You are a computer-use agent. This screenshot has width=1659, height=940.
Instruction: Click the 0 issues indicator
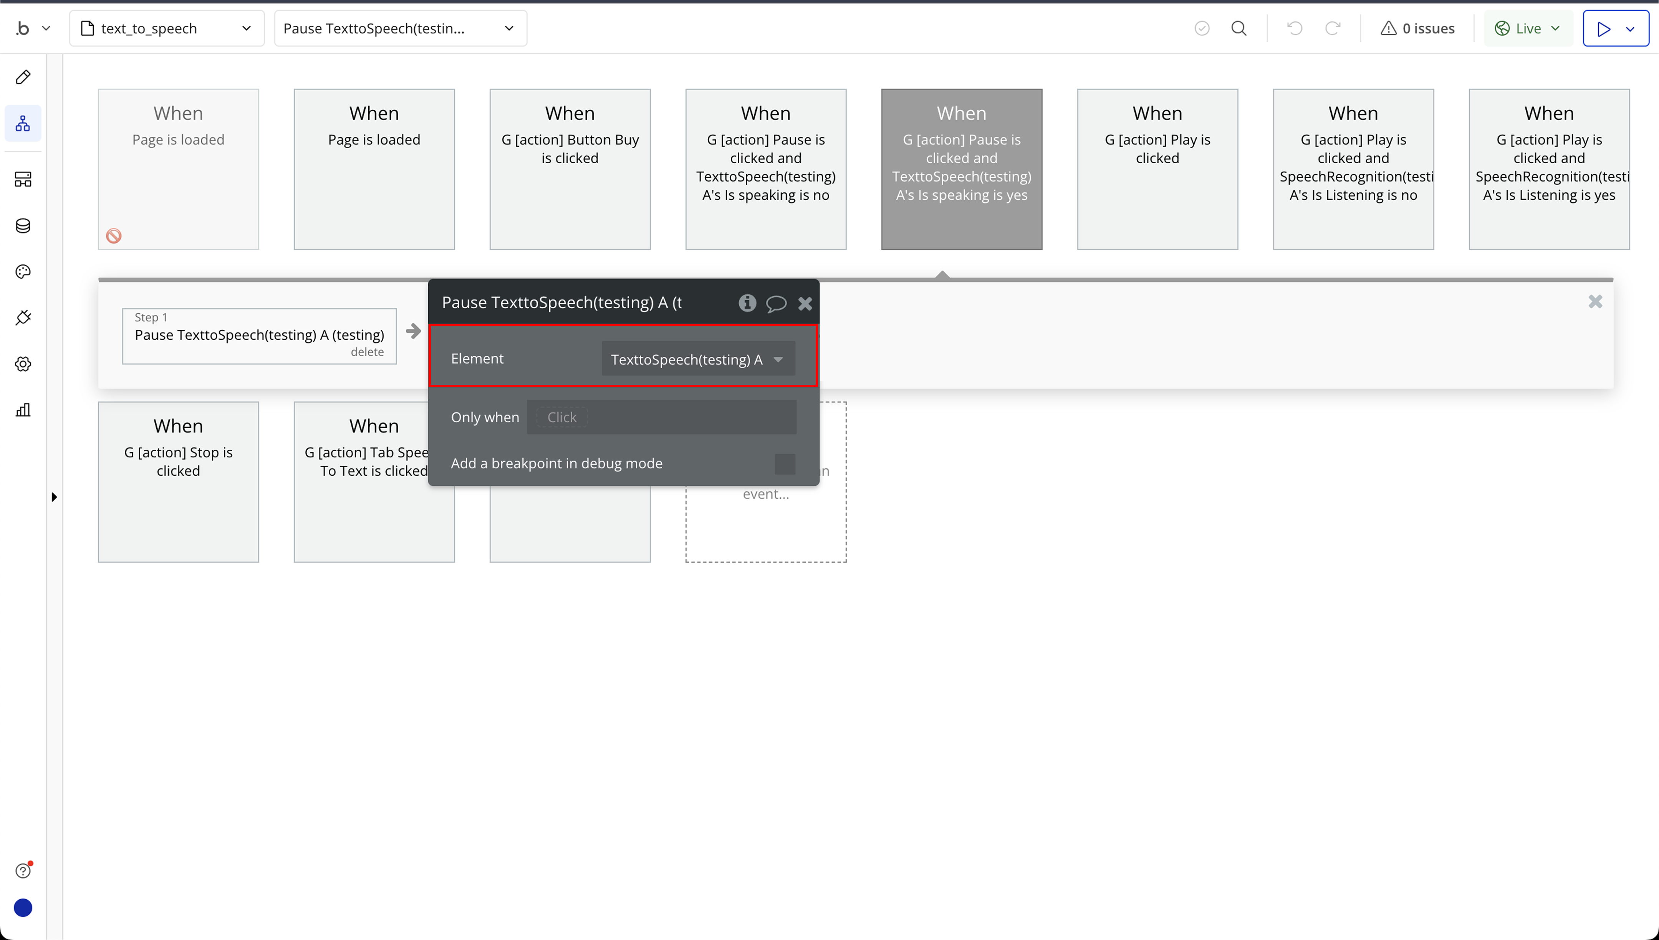click(1417, 28)
